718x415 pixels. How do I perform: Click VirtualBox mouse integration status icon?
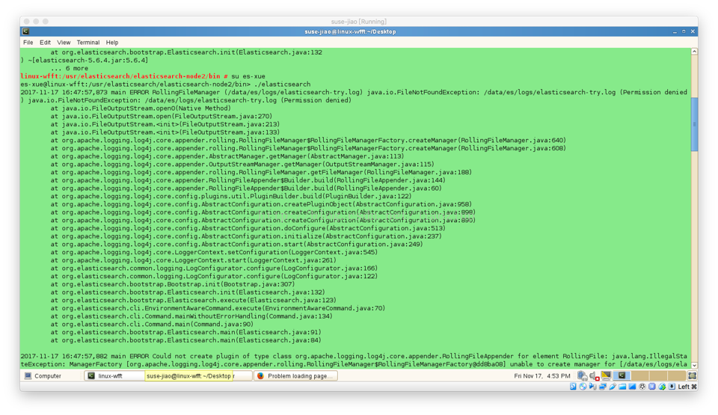point(662,387)
